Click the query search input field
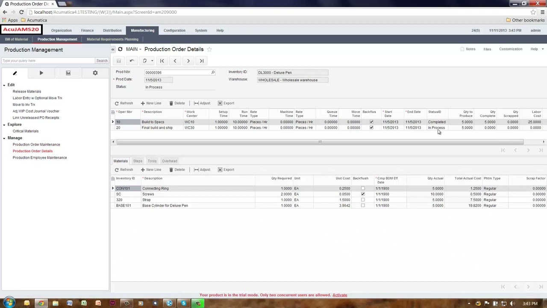Image resolution: width=547 pixels, height=308 pixels. (48, 61)
